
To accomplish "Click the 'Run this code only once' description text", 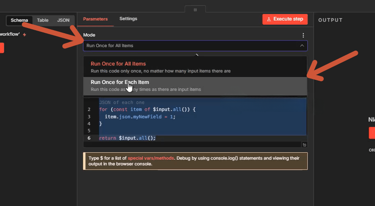I will 160,71.
